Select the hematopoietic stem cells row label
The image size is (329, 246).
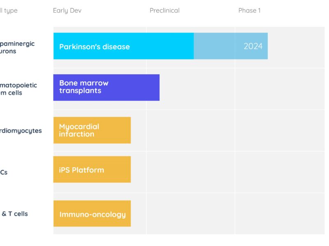point(19,89)
